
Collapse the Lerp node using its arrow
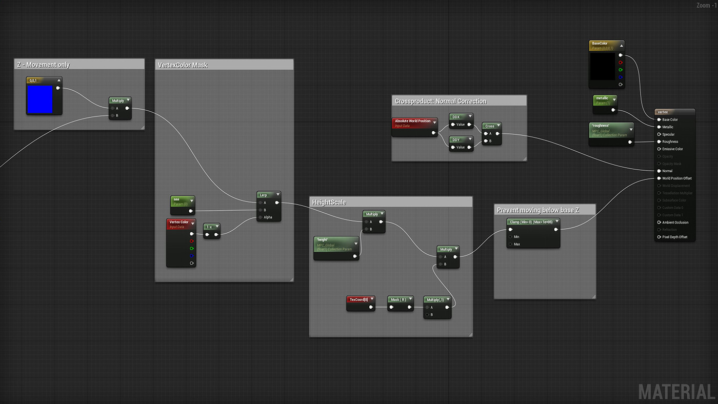(x=277, y=195)
